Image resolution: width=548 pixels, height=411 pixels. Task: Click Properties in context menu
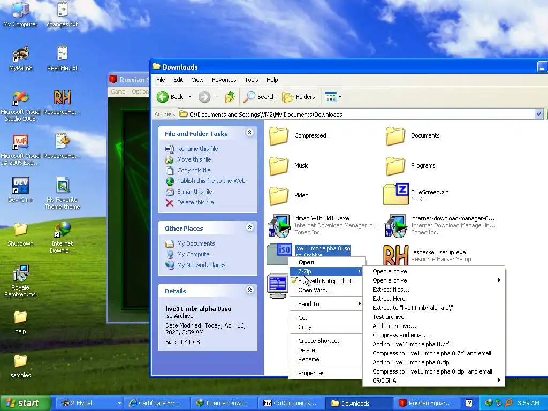[326, 373]
